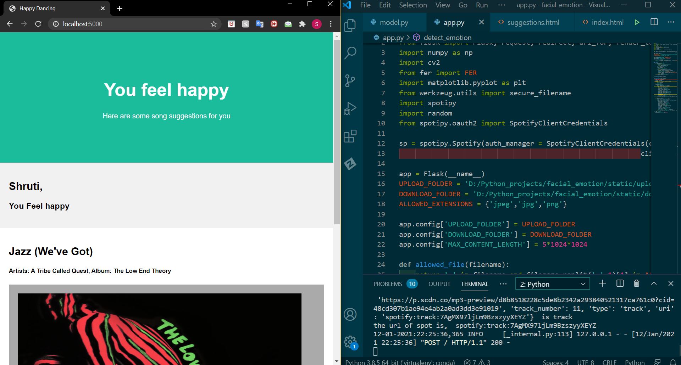Open the Search view in VS Code
681x365 pixels.
click(350, 53)
